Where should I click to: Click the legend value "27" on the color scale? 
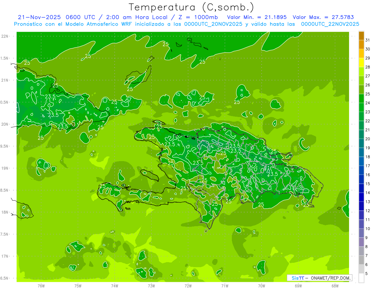pos(368,76)
